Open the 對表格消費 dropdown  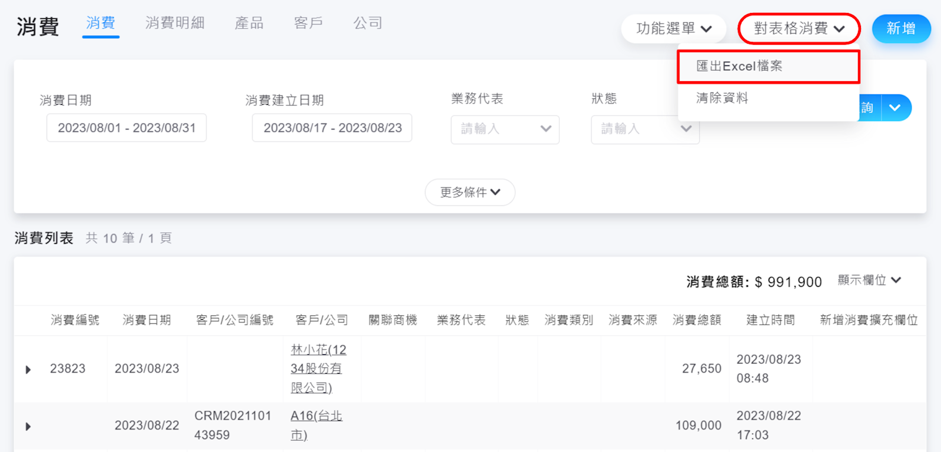pos(799,28)
